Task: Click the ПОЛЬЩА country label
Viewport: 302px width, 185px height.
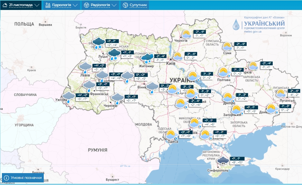Action: coord(24,24)
